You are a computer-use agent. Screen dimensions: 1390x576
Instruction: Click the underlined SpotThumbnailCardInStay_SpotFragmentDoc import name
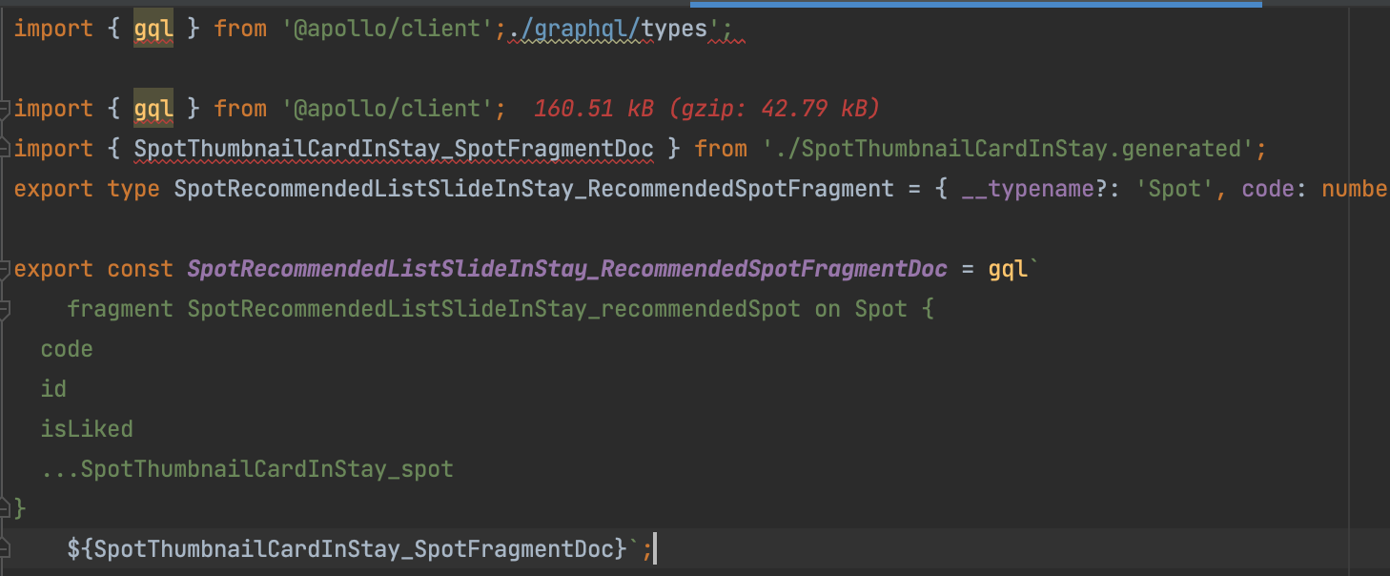(393, 149)
